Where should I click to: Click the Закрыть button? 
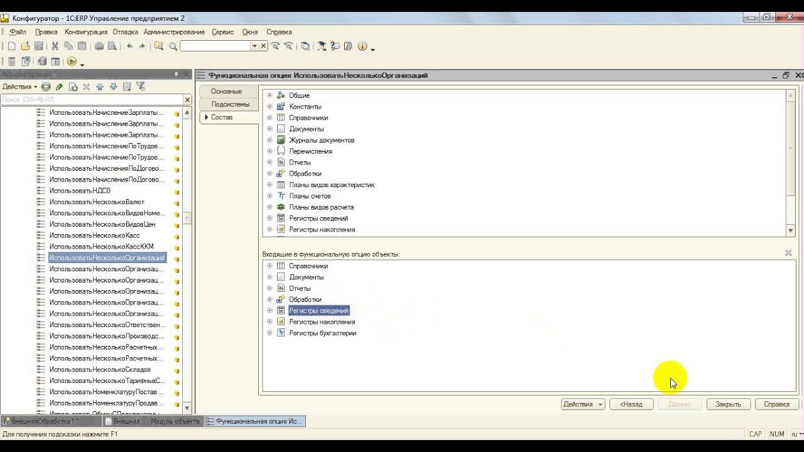[x=728, y=404]
